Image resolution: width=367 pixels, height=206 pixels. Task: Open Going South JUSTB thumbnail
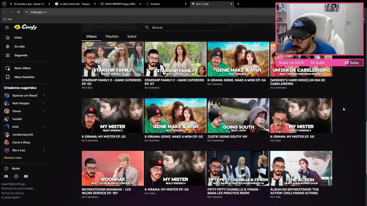[238, 116]
